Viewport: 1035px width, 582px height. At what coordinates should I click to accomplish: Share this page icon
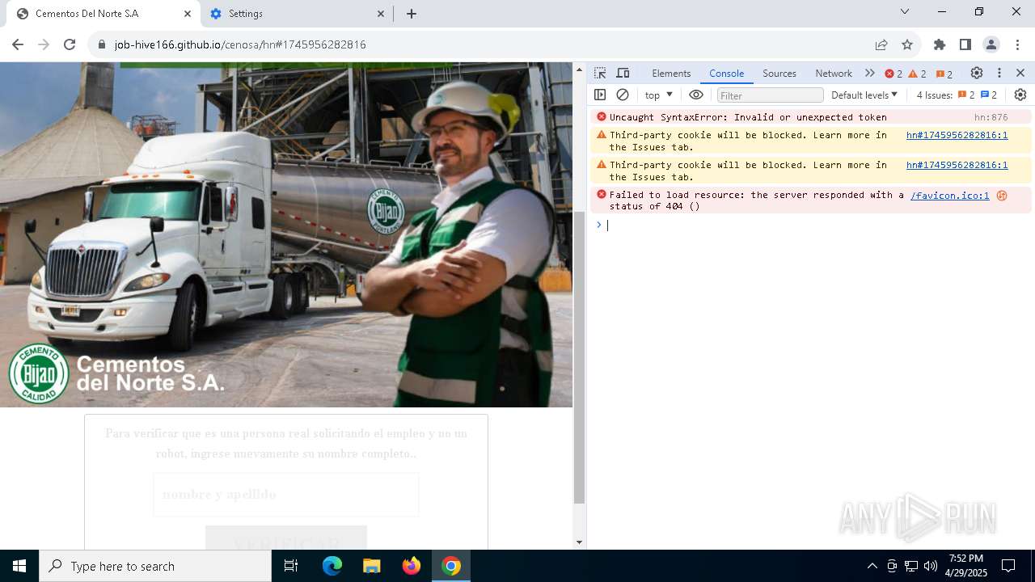[881, 44]
